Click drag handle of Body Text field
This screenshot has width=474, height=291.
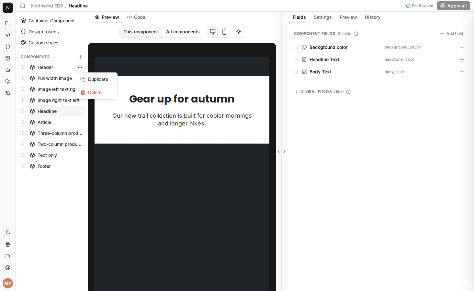point(297,72)
